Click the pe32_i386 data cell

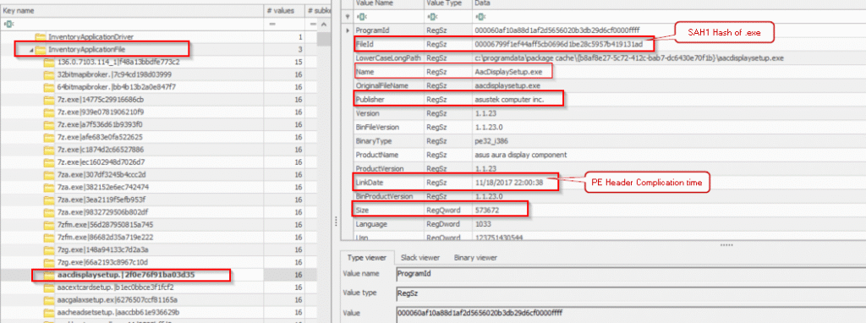[x=668, y=141]
